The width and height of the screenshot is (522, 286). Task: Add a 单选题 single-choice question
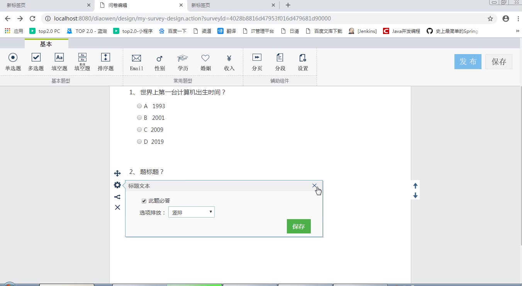pos(13,62)
